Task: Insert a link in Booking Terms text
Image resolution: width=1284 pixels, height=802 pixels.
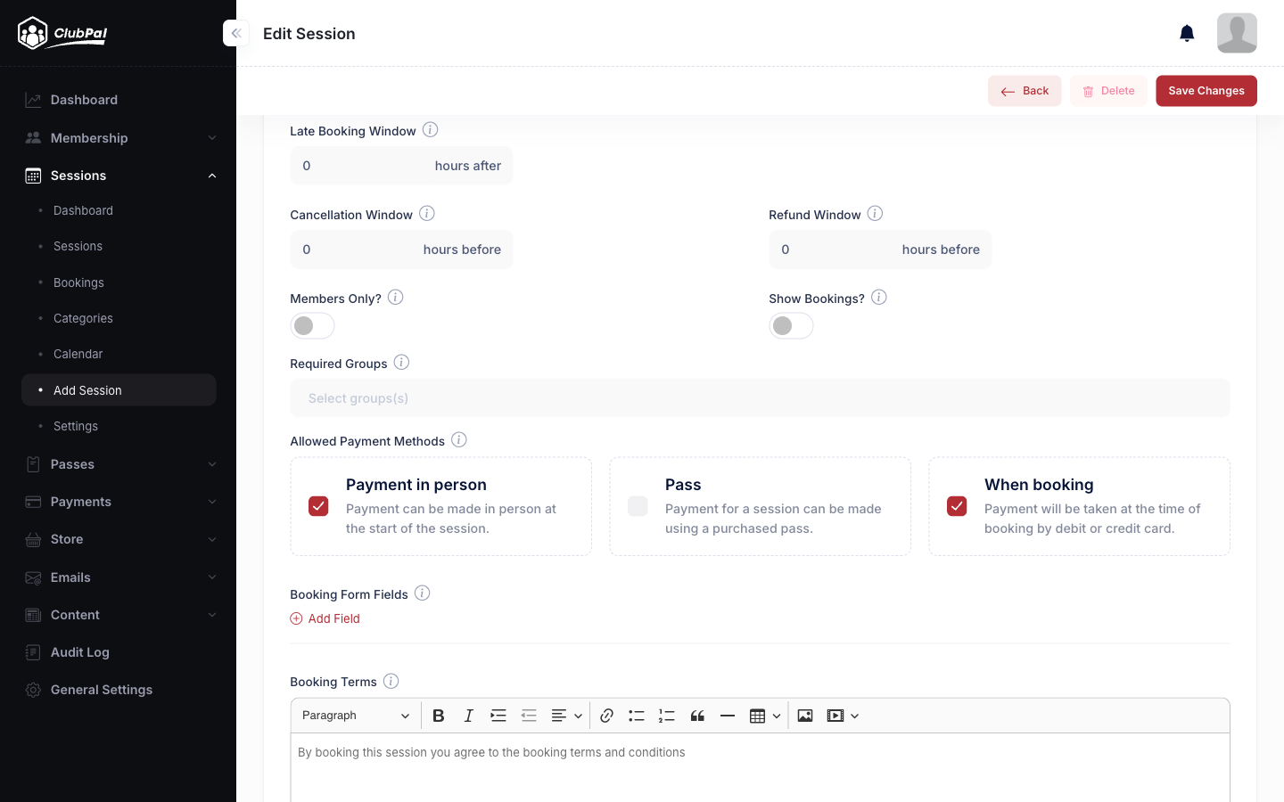Action: coord(606,716)
